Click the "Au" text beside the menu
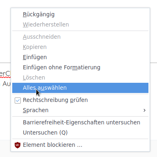 pos(7,84)
